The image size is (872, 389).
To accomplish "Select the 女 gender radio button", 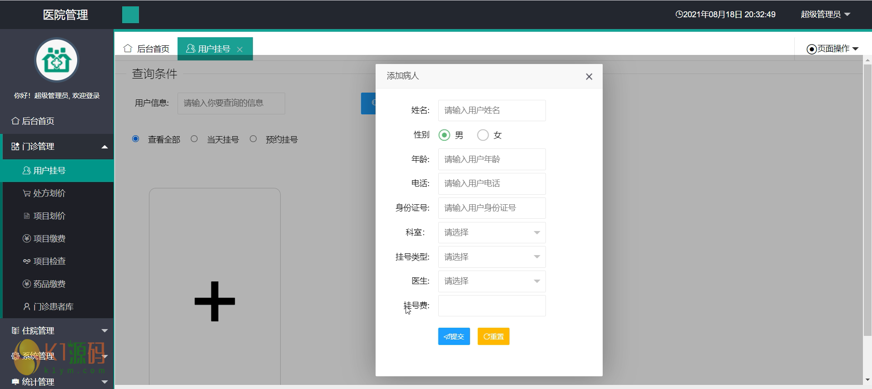I will [x=483, y=135].
